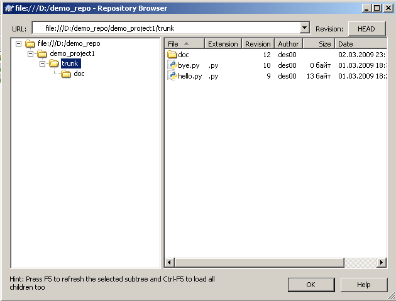396x301 pixels.
Task: Open Help for the repository browser
Action: coord(364,285)
